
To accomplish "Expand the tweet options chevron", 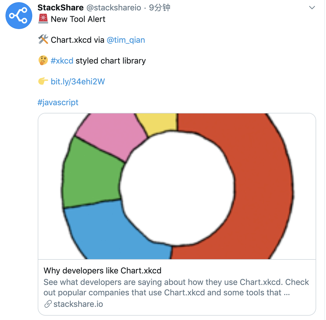I will [x=312, y=8].
